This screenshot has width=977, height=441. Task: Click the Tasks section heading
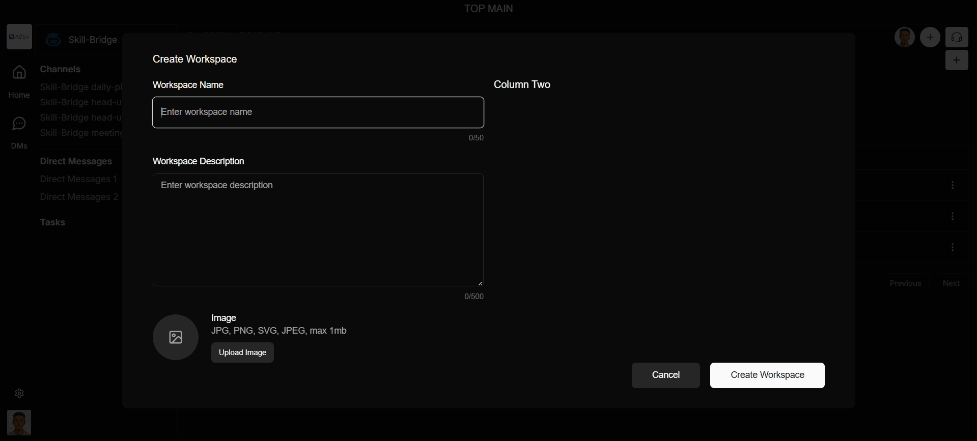point(52,222)
